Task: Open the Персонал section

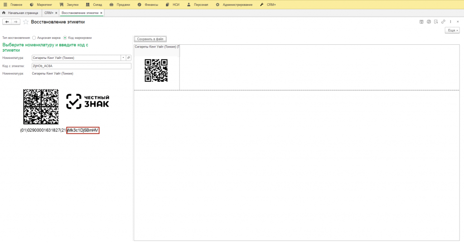Action: click(198, 5)
